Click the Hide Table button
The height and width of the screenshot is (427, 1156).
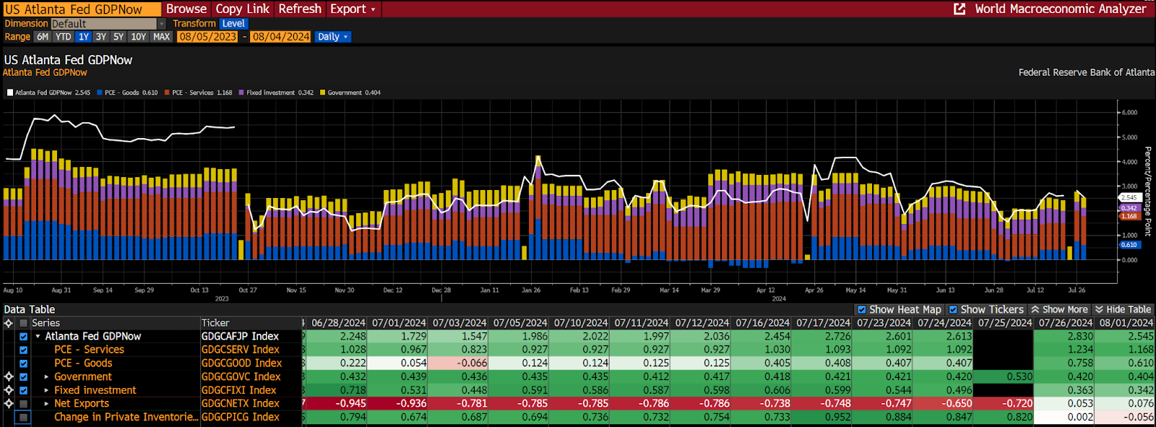(1123, 309)
